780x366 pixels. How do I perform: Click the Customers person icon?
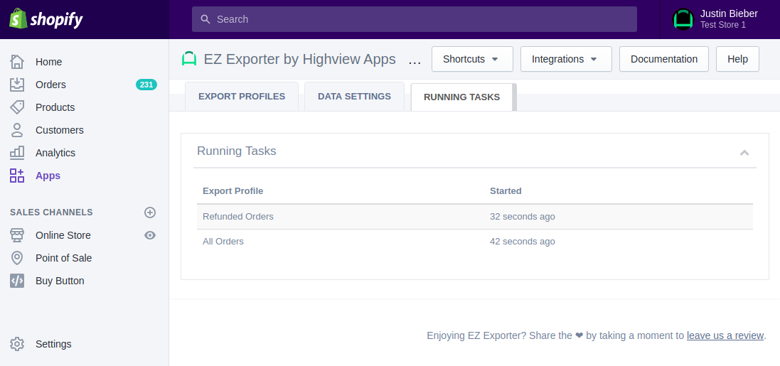pyautogui.click(x=17, y=130)
